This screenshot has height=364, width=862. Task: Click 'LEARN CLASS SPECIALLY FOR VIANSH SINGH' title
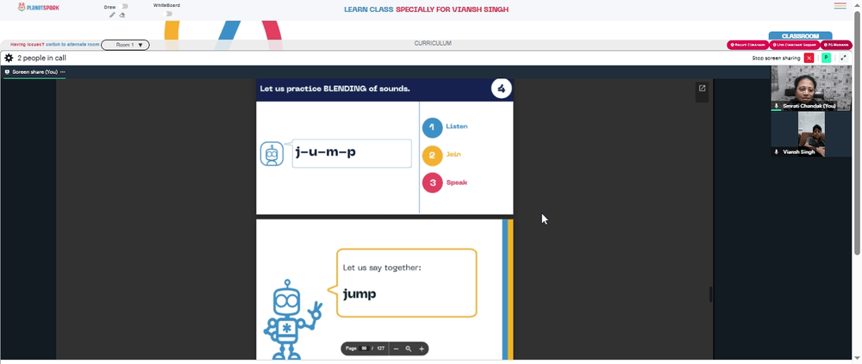click(x=426, y=9)
